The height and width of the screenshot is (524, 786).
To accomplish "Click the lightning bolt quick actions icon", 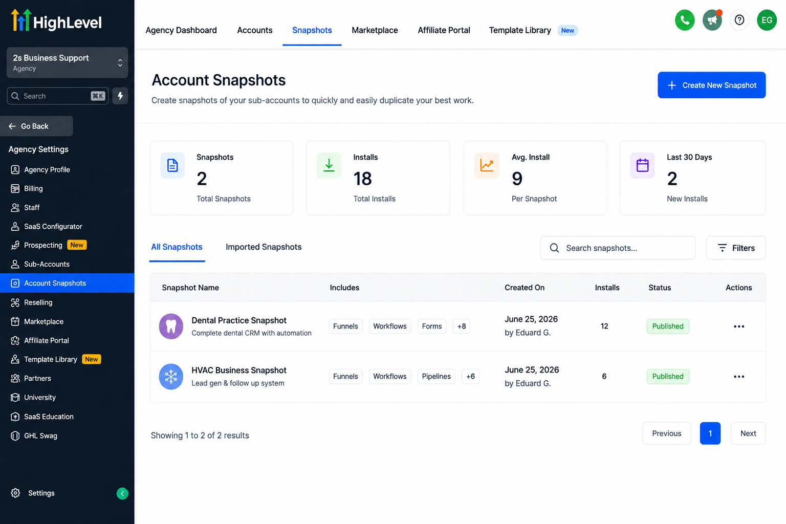I will [x=120, y=96].
